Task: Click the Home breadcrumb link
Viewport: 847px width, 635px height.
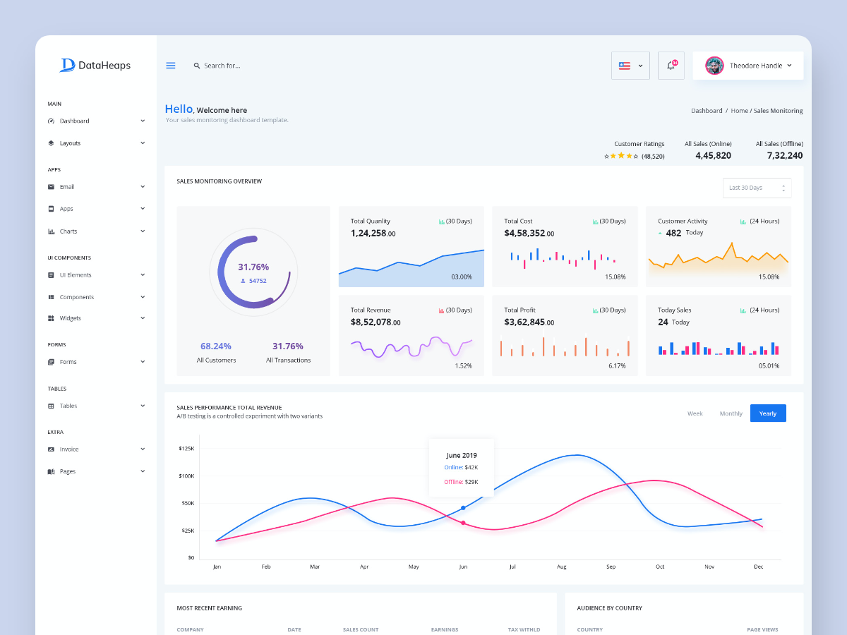Action: (x=739, y=111)
